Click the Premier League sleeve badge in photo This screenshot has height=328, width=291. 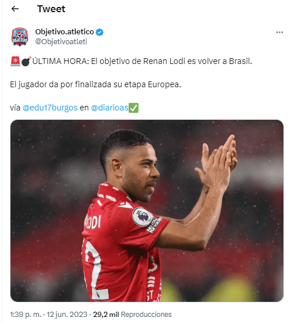(x=143, y=217)
